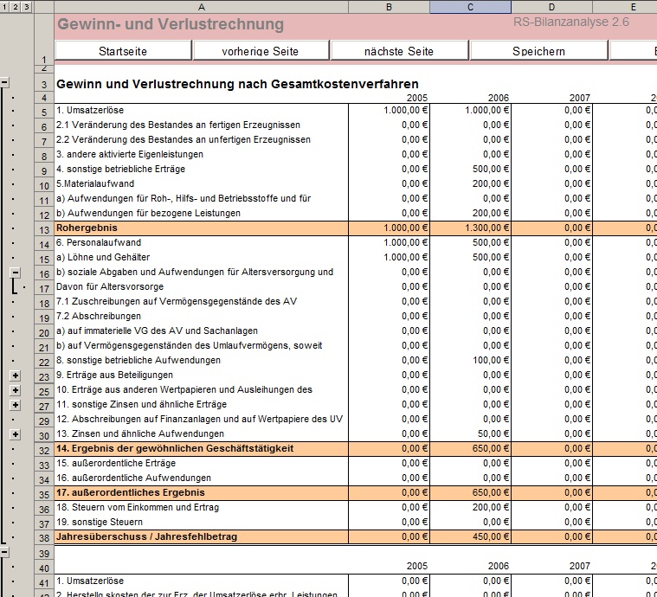Click outline level 3 button
The width and height of the screenshot is (657, 597).
click(x=27, y=7)
